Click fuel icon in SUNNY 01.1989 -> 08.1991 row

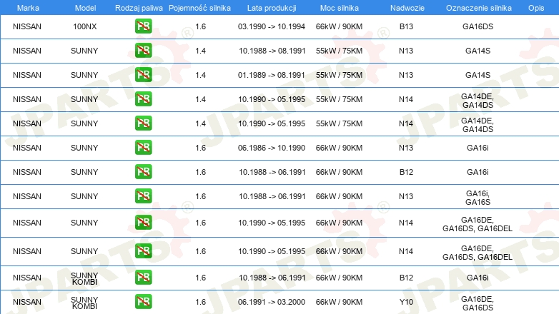click(143, 75)
